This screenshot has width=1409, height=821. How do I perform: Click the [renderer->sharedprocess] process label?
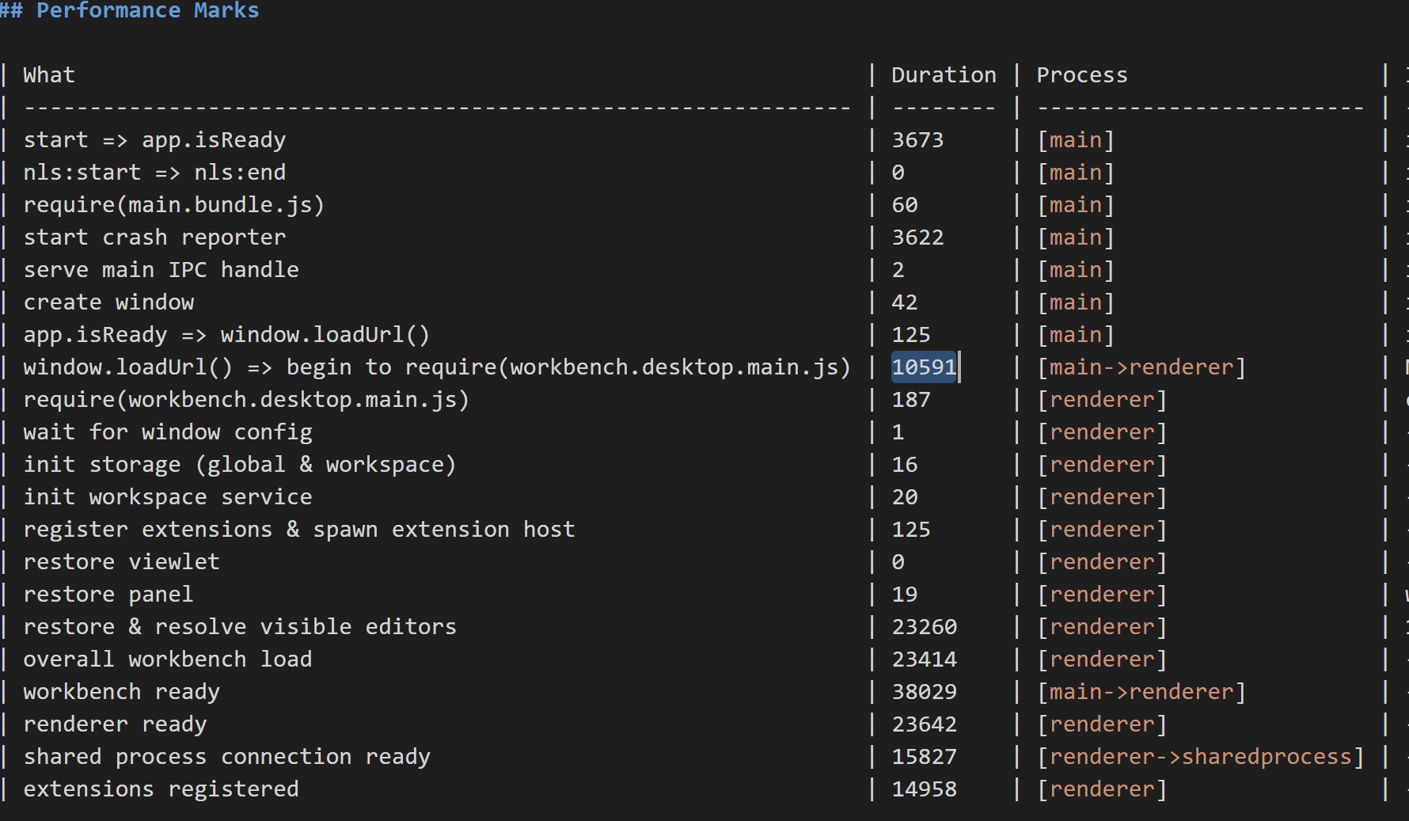click(x=1198, y=756)
